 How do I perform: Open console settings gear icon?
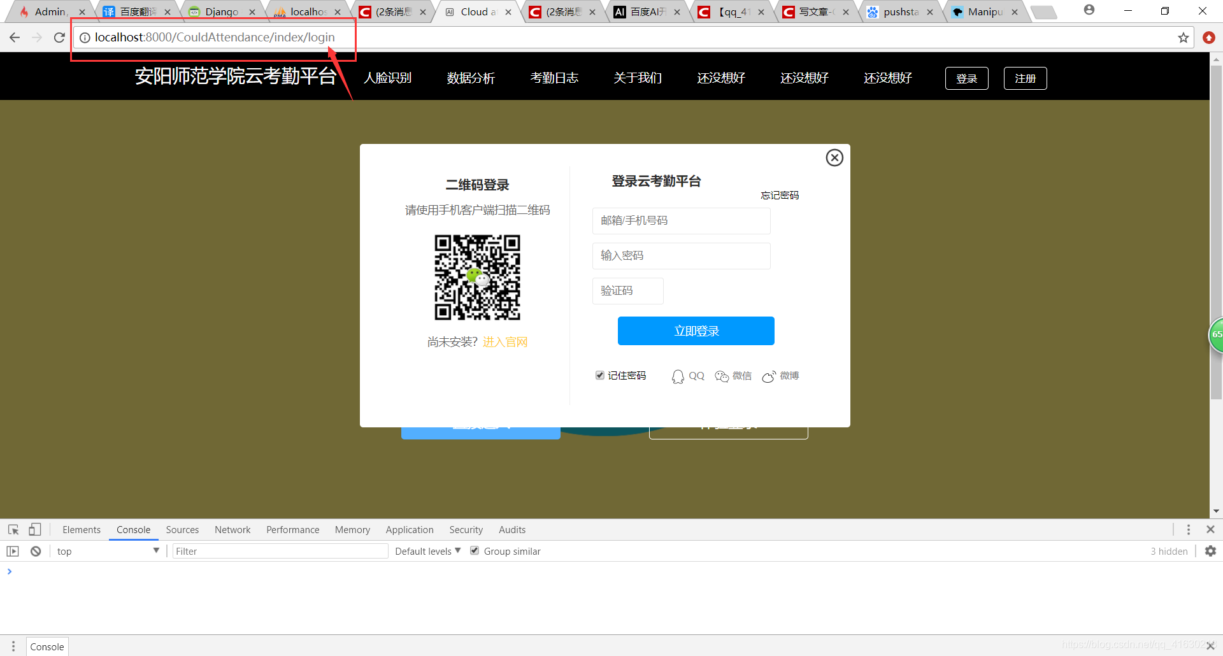(1210, 551)
